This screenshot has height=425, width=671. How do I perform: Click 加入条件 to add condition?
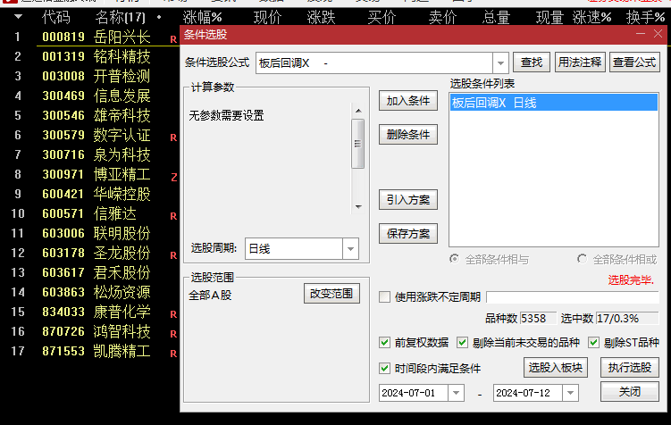click(407, 101)
